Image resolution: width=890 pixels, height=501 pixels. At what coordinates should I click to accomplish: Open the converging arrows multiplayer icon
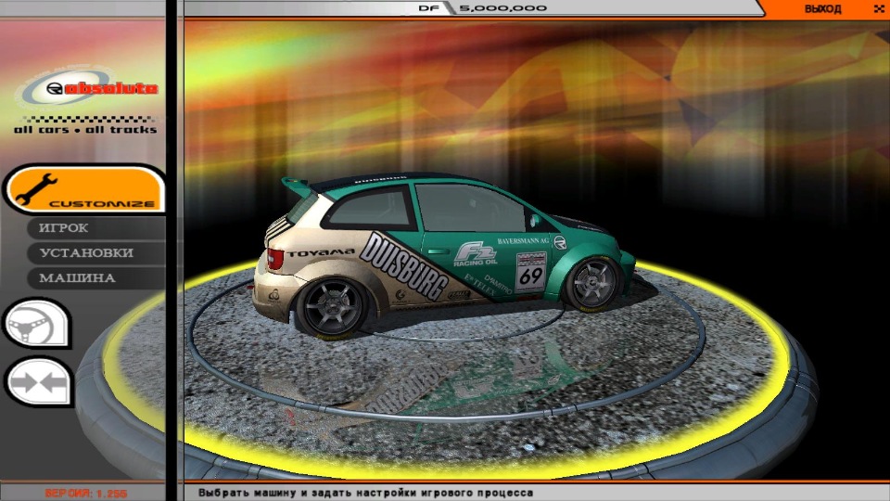(x=39, y=381)
